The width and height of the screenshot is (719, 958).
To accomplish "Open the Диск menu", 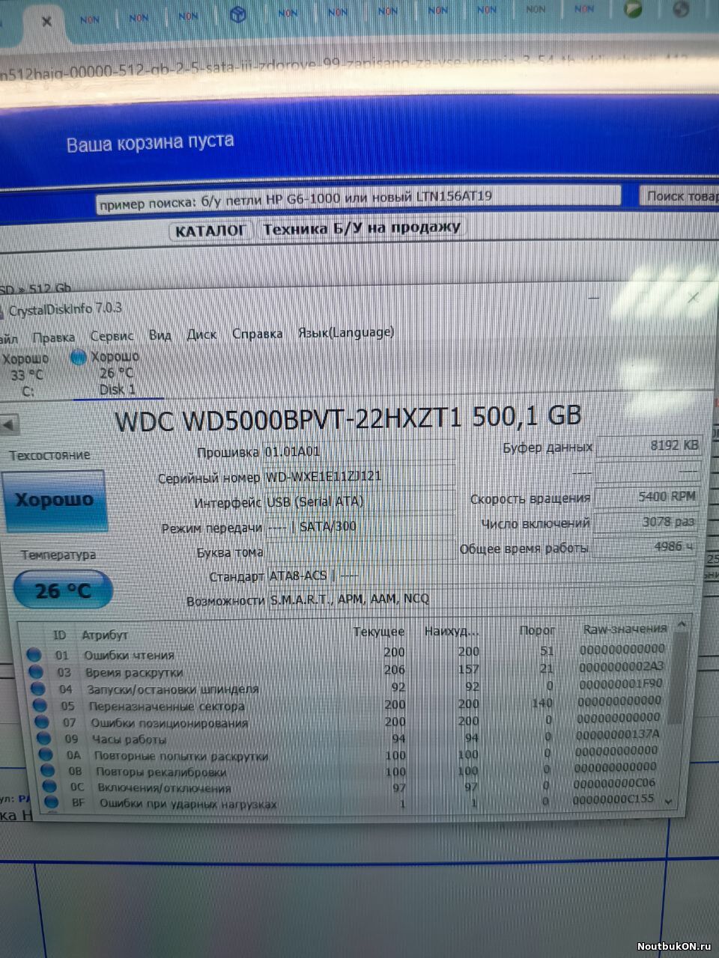I will point(201,335).
